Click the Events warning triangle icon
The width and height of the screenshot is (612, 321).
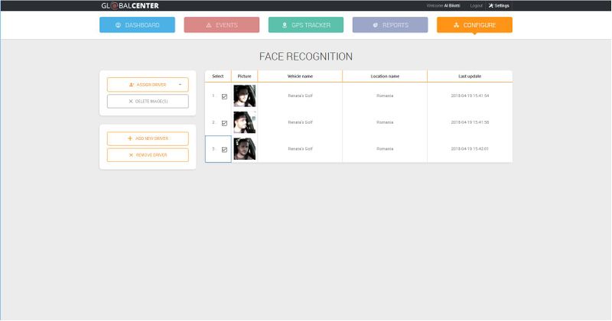208,25
